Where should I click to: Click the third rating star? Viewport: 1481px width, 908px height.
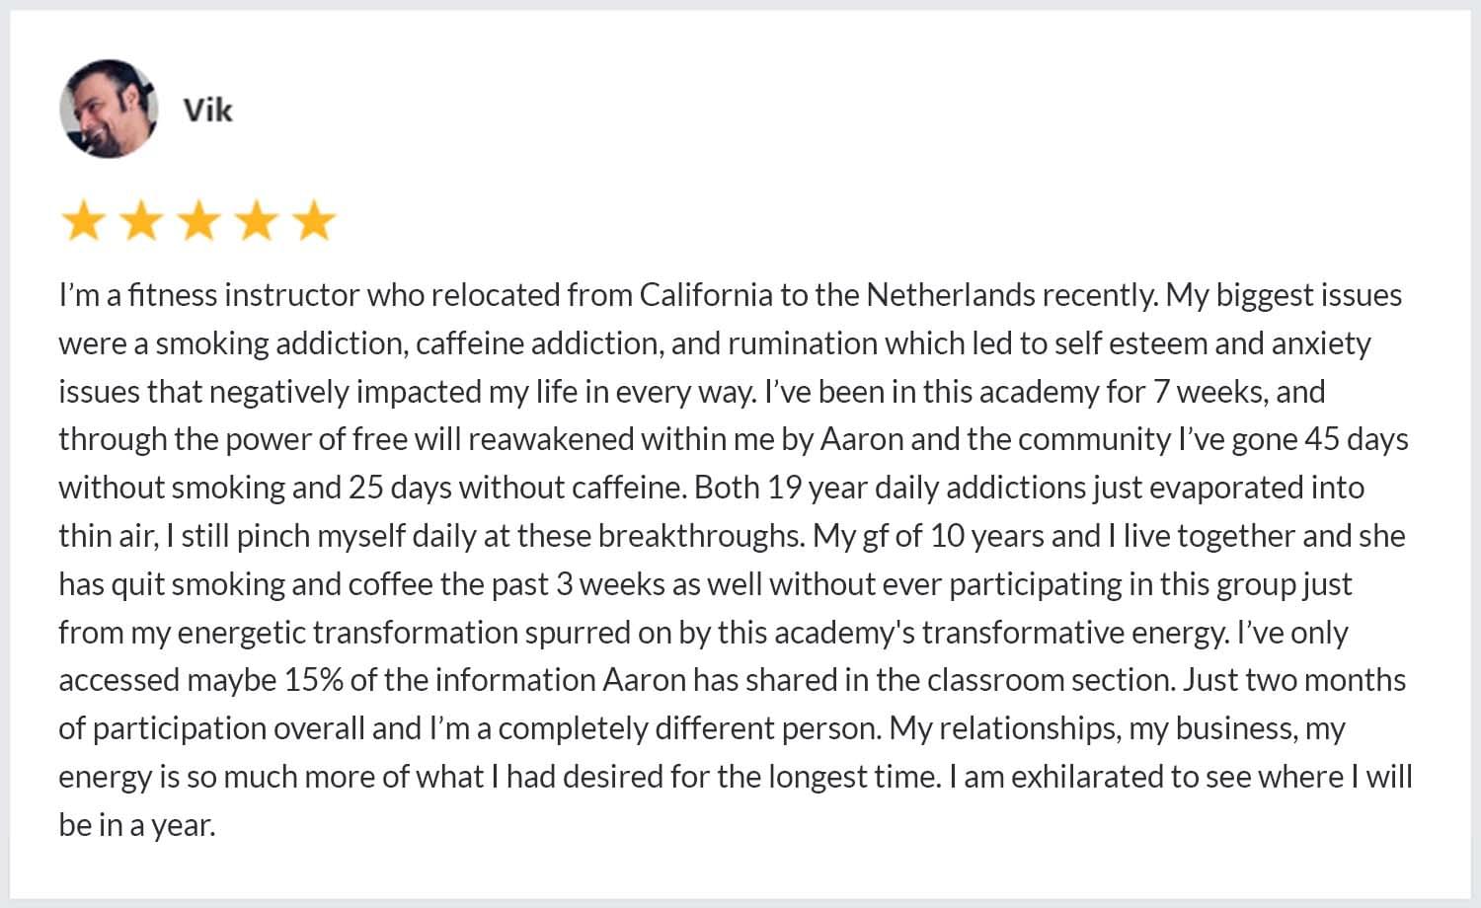[x=198, y=220]
